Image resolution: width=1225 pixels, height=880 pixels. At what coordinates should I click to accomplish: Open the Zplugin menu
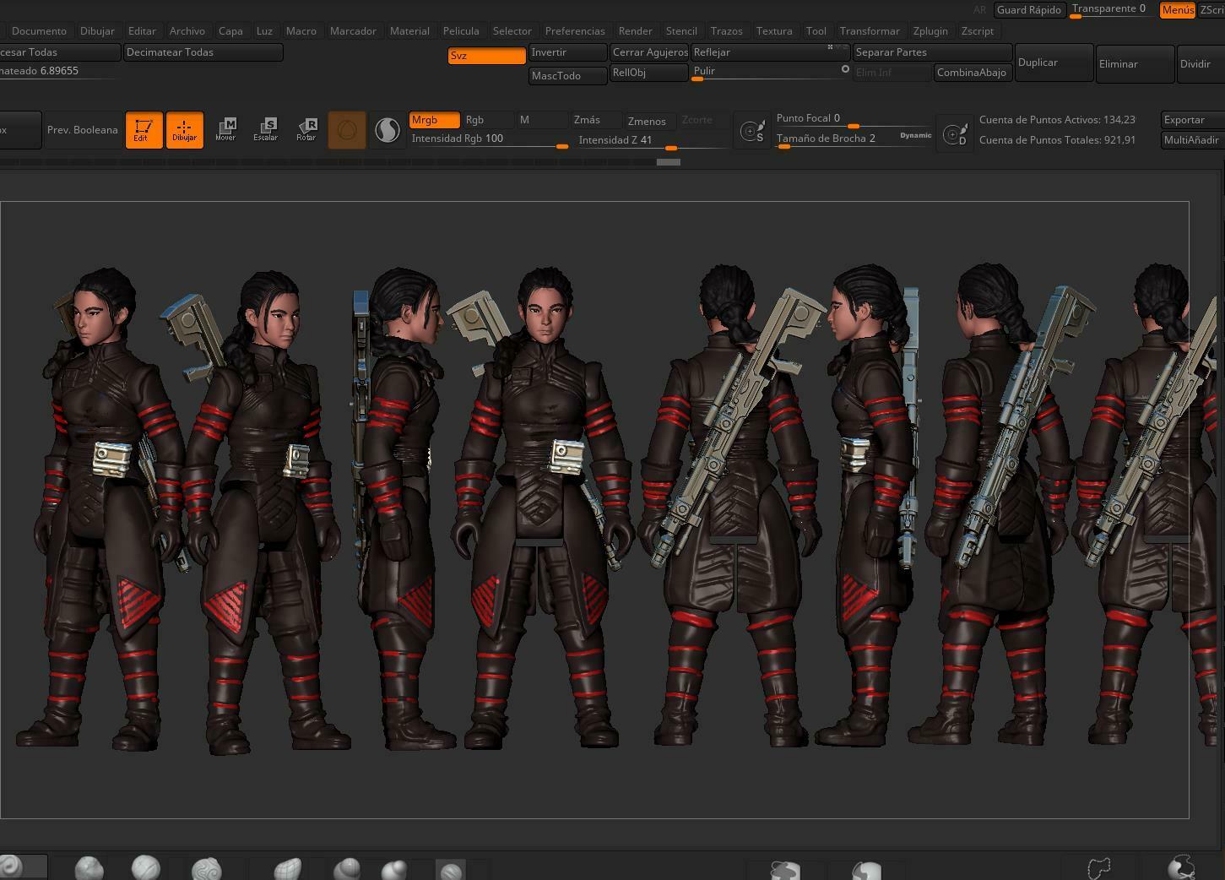point(930,30)
